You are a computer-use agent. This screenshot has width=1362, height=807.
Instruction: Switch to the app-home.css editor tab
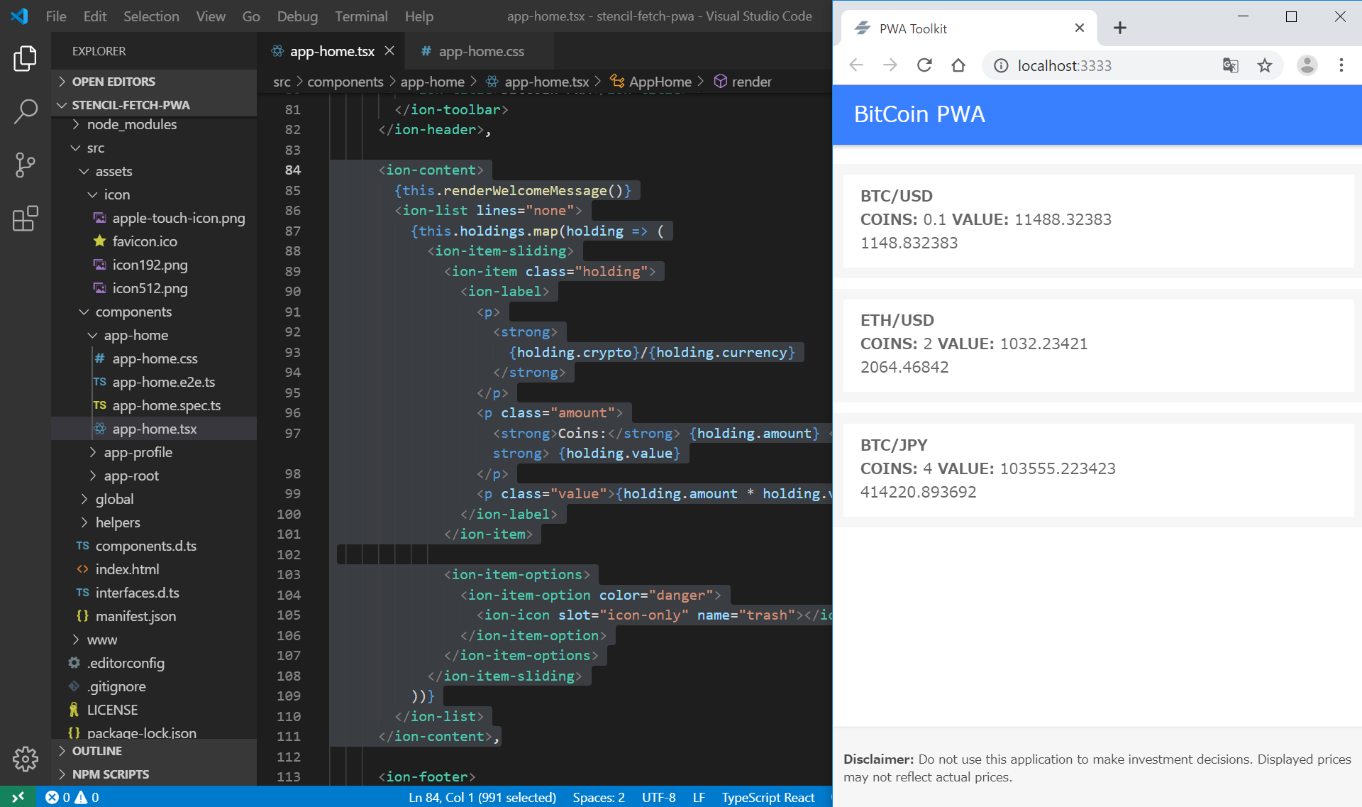(480, 51)
